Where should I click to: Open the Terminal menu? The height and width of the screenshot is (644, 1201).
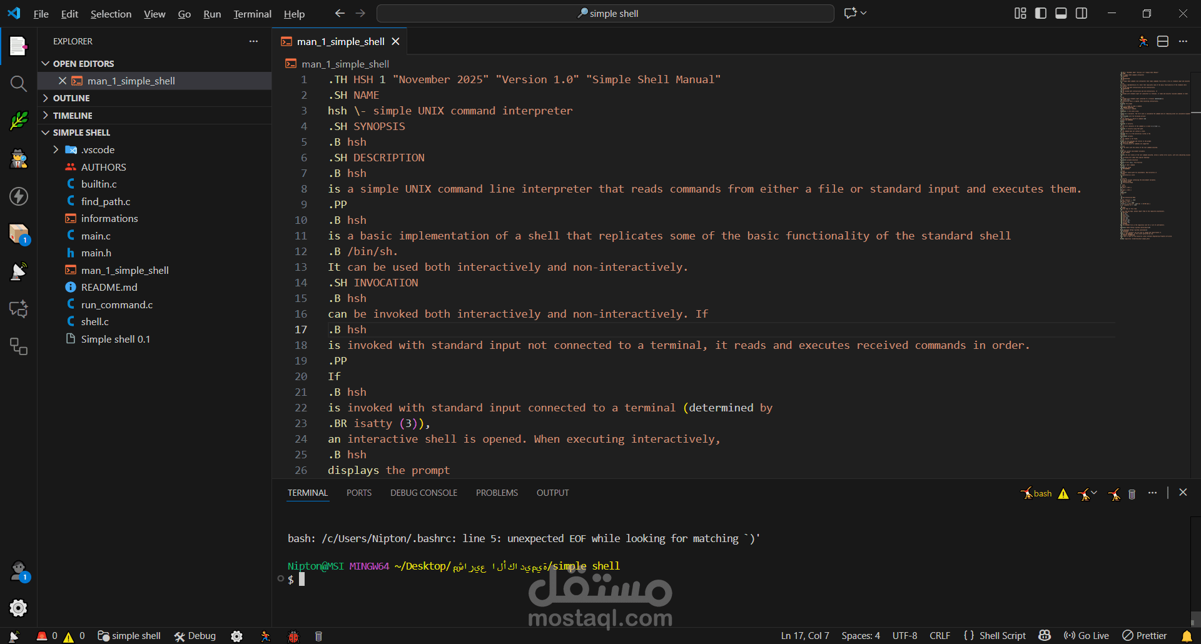point(252,14)
